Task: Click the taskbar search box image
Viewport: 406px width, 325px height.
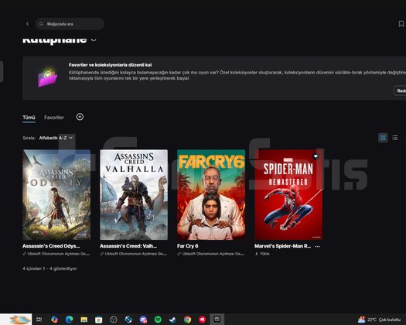Action: (x=16, y=320)
